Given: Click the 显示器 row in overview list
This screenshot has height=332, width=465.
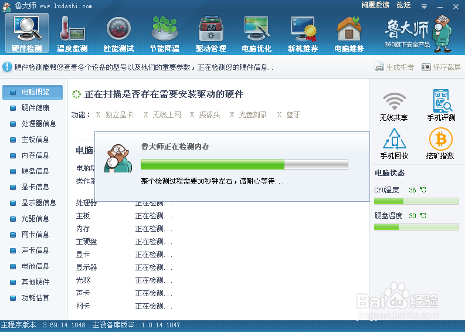Looking at the screenshot, I should (x=124, y=267).
